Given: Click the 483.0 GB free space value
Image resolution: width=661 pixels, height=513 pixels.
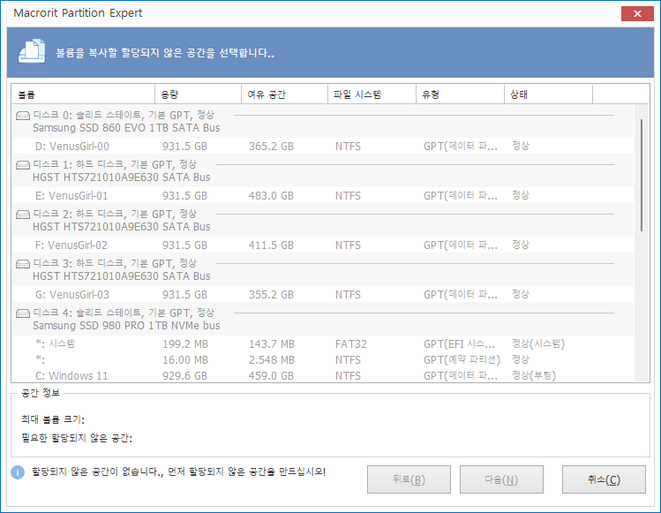Looking at the screenshot, I should (271, 196).
